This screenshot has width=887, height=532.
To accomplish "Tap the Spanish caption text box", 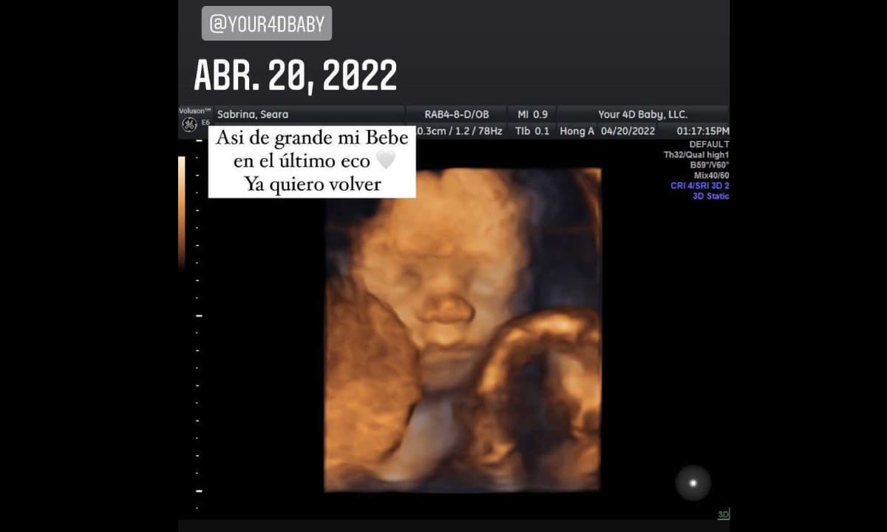I will (311, 161).
